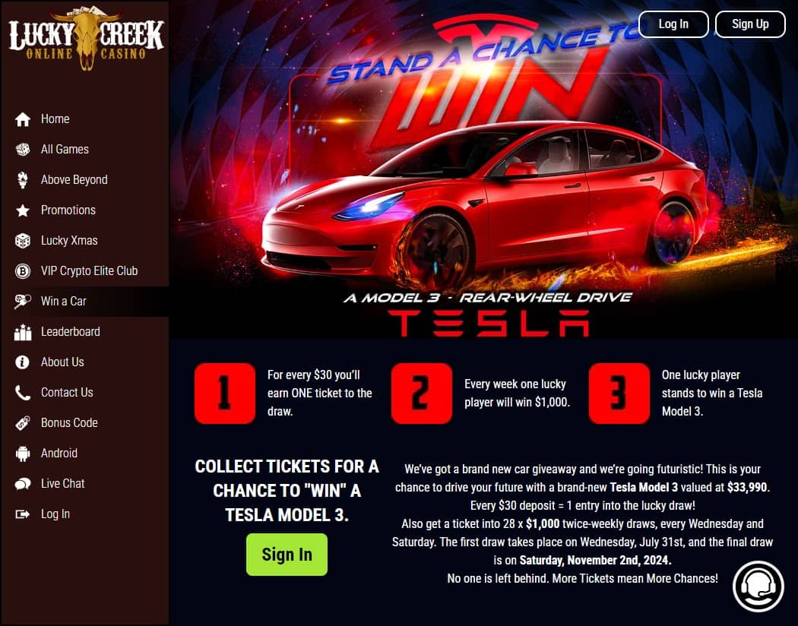Click the phone icon beside Contact Us
798x626 pixels.
(22, 393)
